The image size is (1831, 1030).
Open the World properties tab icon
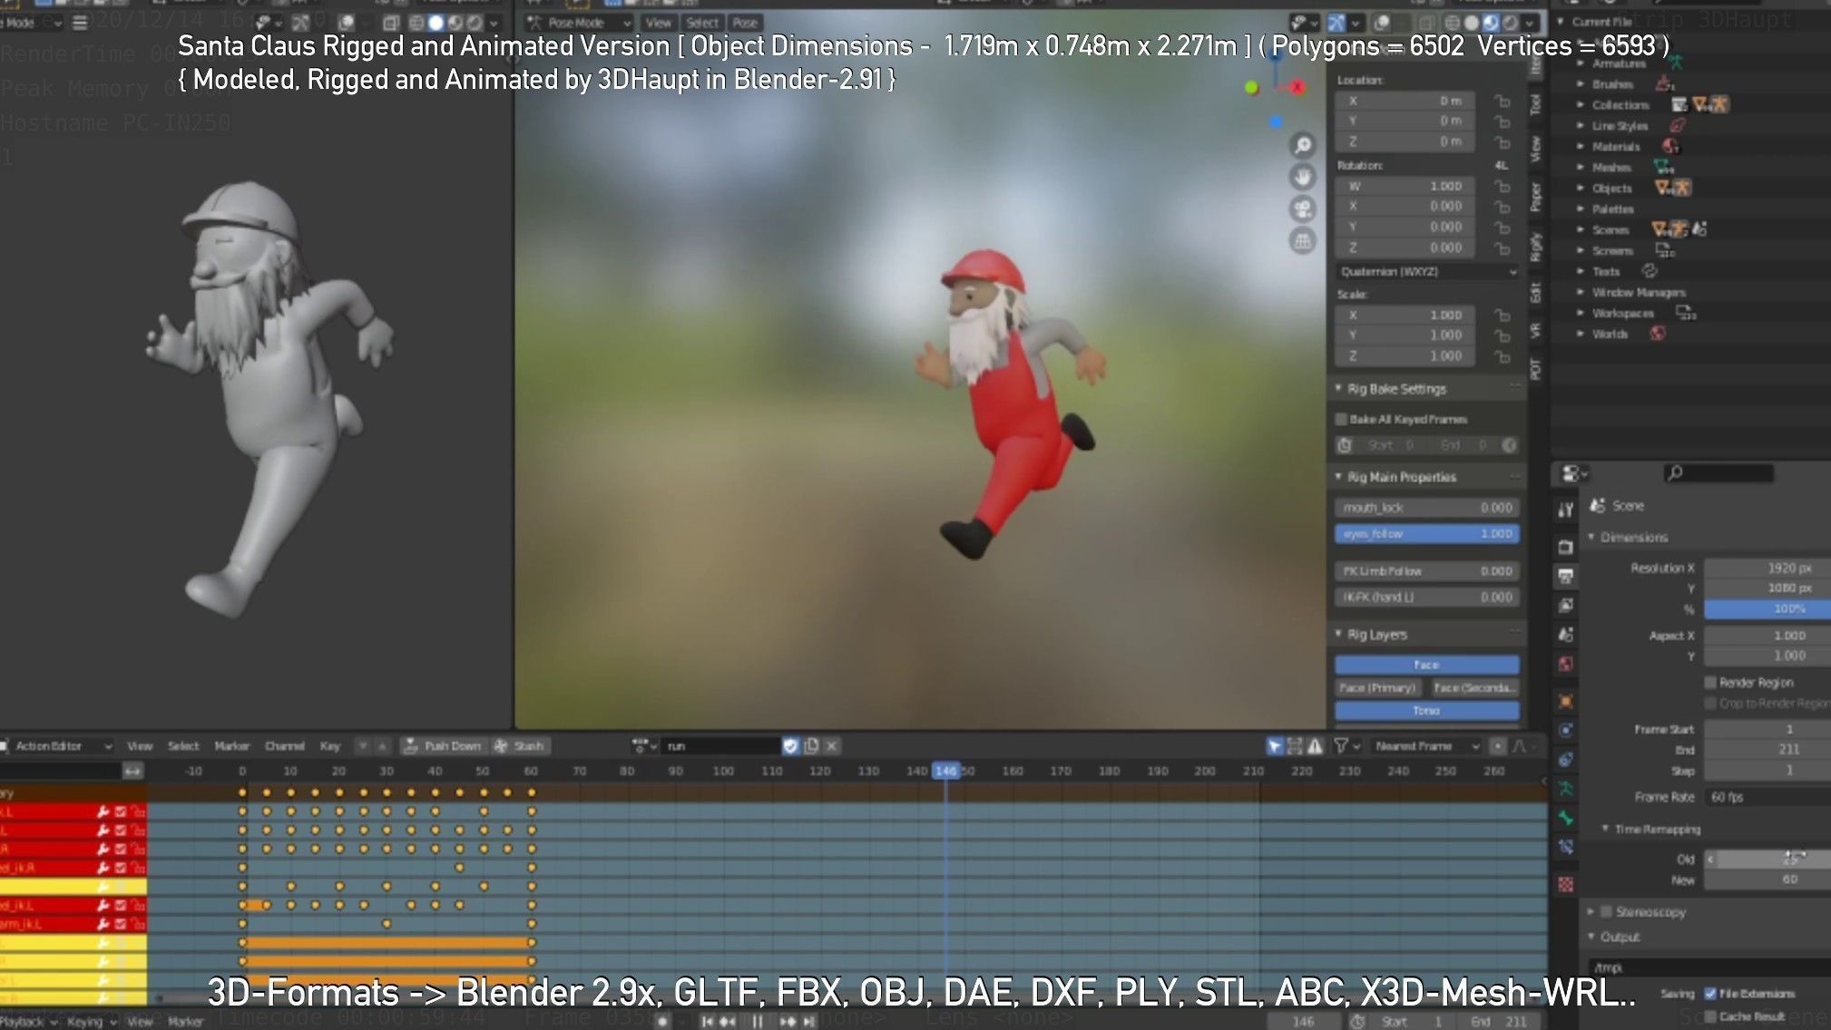click(x=1565, y=665)
